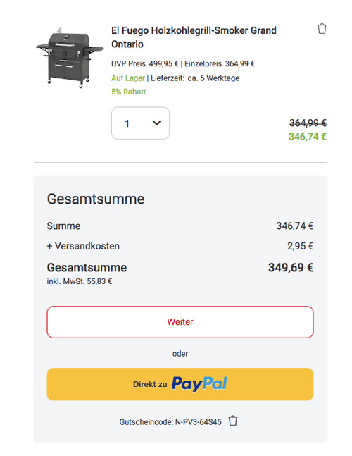Click the discounted price 346,74 € in green
Screen dimensions: 352x456
click(307, 137)
